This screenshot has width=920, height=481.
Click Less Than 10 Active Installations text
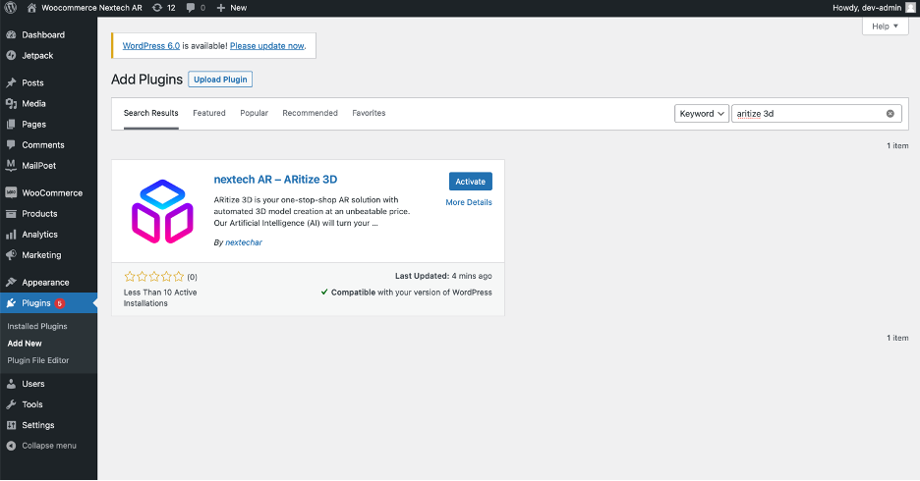[160, 297]
